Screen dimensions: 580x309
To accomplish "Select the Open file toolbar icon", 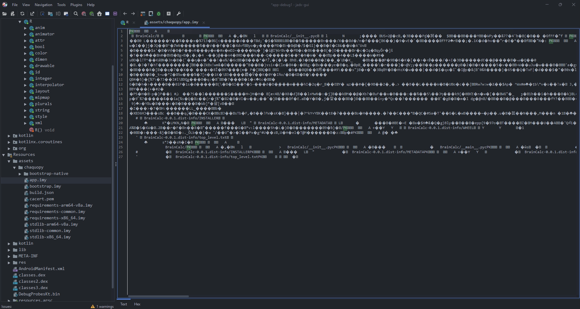I will pos(5,14).
